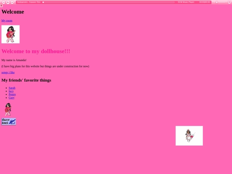
Task: Adjust the music player volume slider
Action: [220, 2]
